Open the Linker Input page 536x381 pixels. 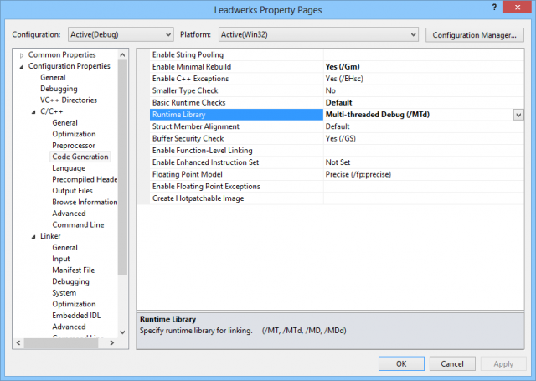click(x=61, y=259)
